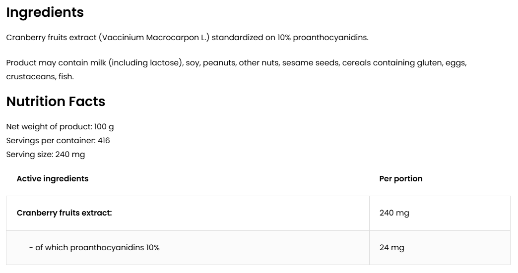The height and width of the screenshot is (273, 518).
Task: Click the word 'eggs' in the allergen notice
Action: (x=455, y=63)
